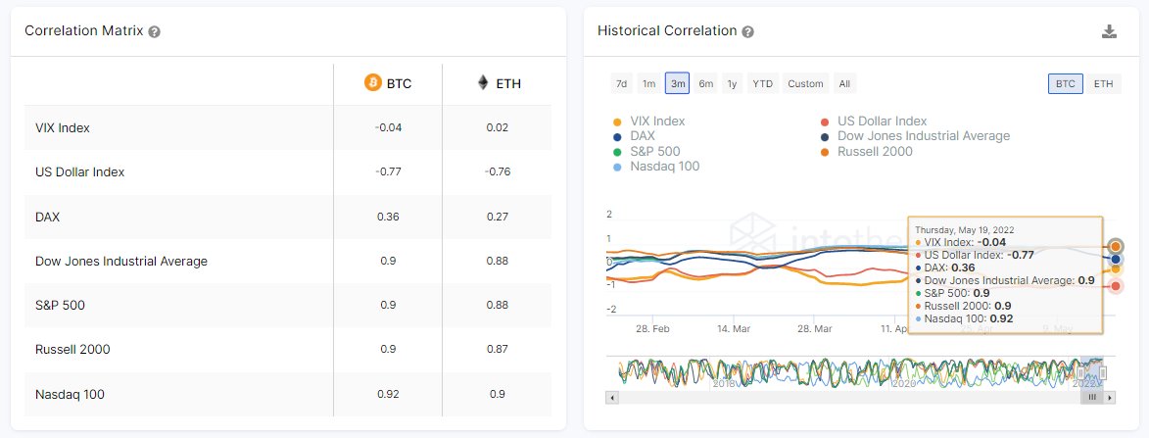Switch the chart to BTC
Viewport: 1149px width, 438px height.
[1066, 83]
